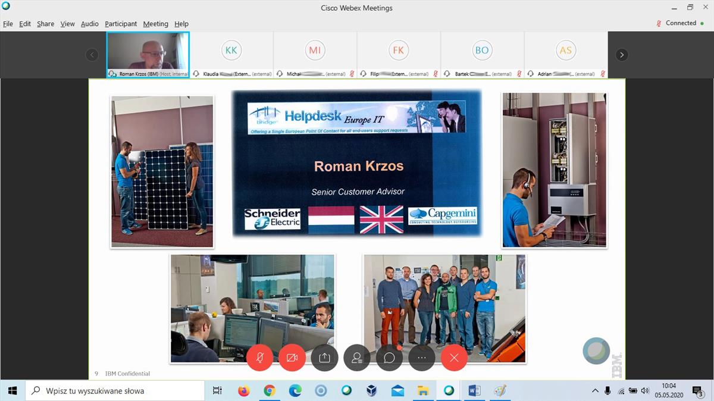Viewport: 714px width, 401px height.
Task: Select the FK Filip participant tile
Action: 399,55
